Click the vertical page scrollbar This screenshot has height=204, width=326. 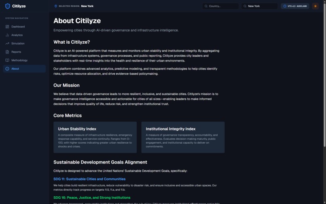tap(324, 75)
